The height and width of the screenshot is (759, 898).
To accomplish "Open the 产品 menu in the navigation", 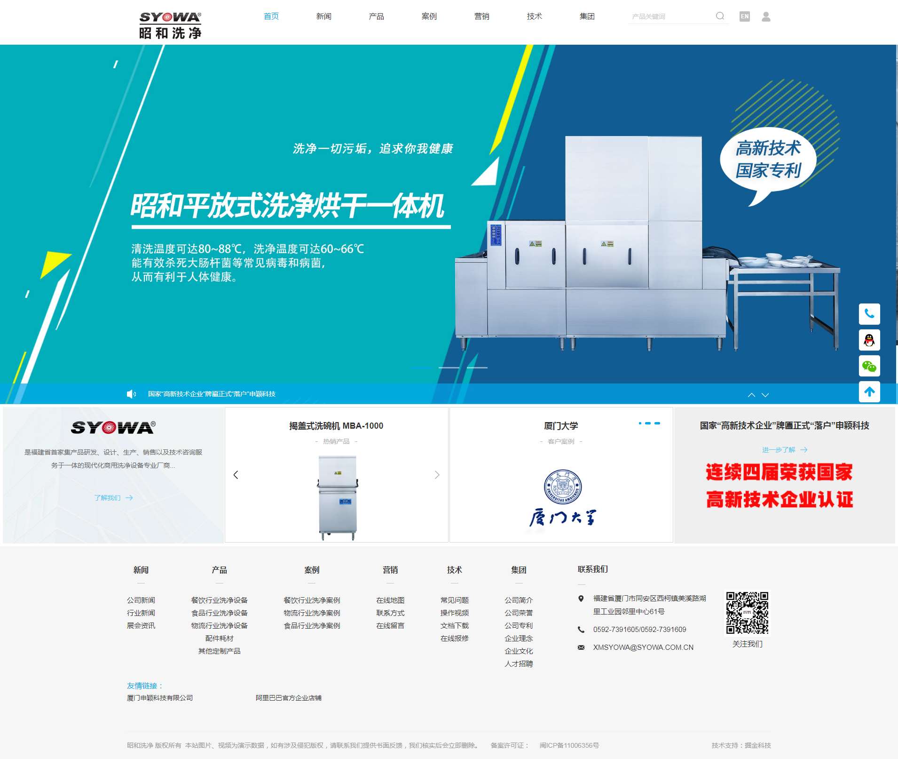I will [x=376, y=16].
